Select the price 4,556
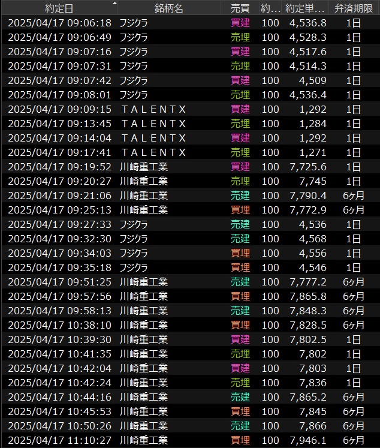 pos(313,253)
